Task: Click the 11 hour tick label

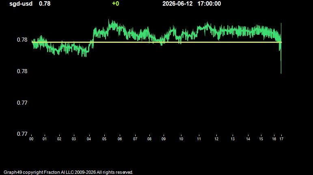Action: click(x=199, y=139)
